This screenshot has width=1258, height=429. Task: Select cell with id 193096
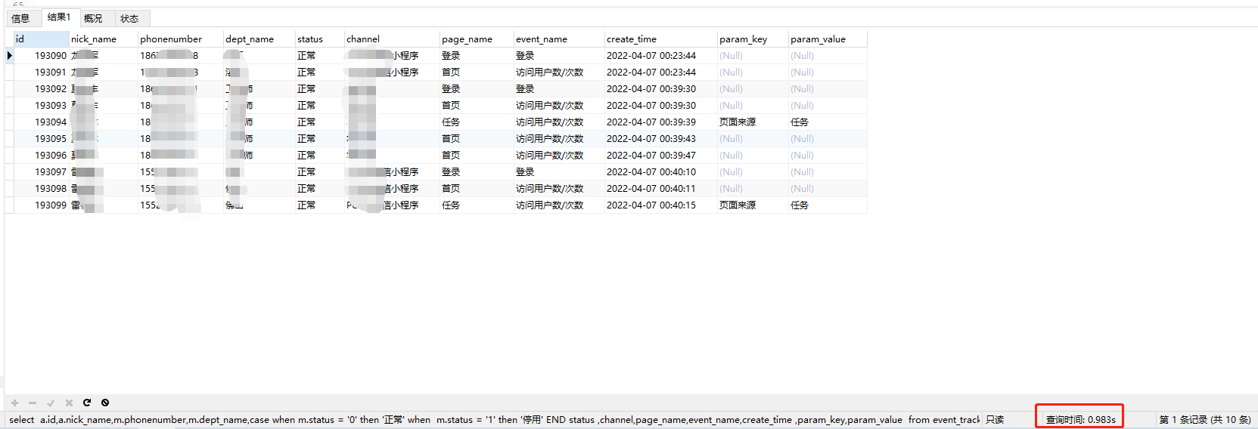pos(41,155)
